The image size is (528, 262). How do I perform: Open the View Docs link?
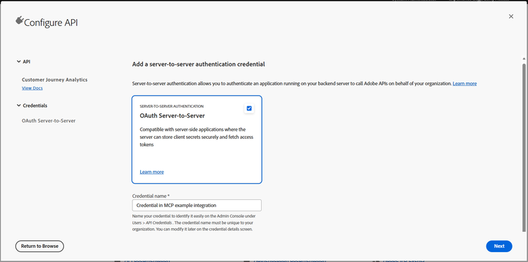pyautogui.click(x=32, y=88)
